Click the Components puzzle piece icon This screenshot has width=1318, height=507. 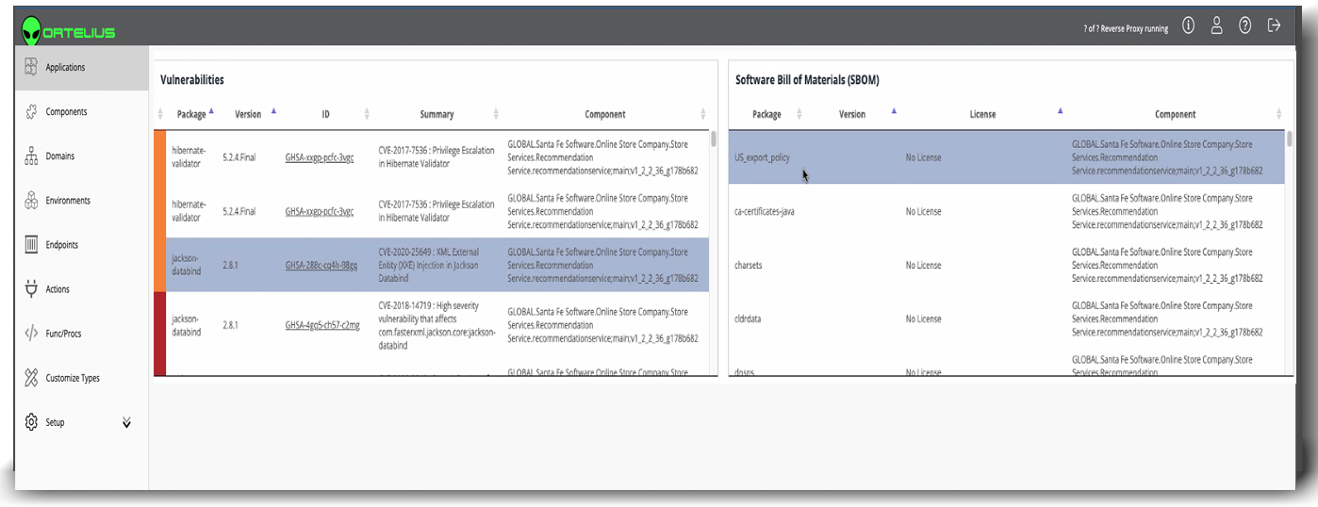click(x=30, y=111)
